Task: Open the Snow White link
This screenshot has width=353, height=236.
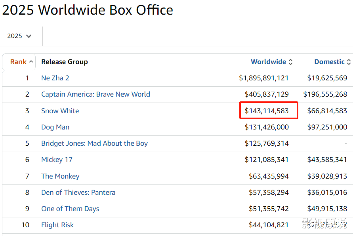Action: point(60,111)
